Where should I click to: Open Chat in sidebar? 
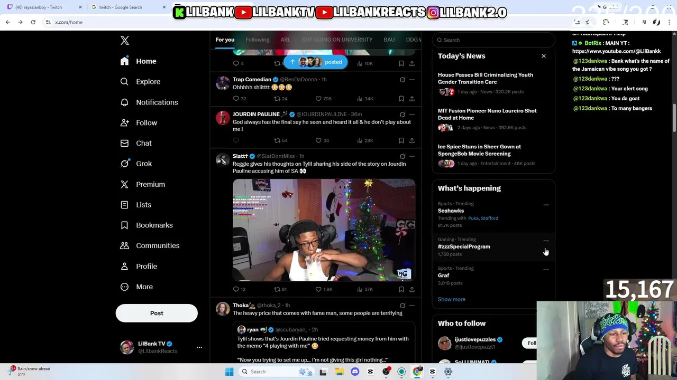136,143
